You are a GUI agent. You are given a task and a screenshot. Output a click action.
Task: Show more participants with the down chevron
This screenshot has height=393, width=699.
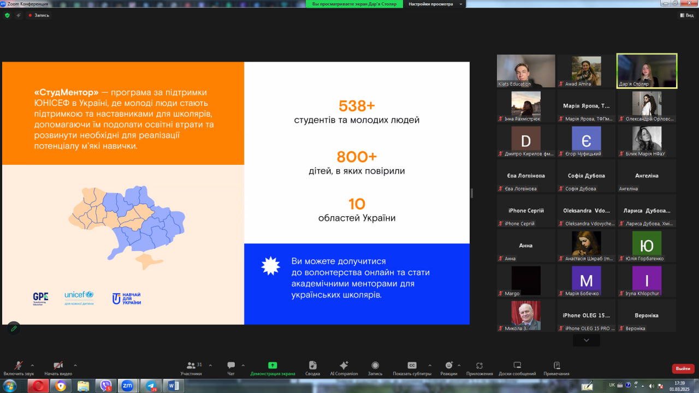(x=587, y=340)
